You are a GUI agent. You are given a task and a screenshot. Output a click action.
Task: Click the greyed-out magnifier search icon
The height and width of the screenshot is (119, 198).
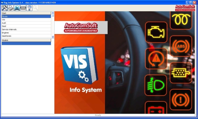(36, 8)
